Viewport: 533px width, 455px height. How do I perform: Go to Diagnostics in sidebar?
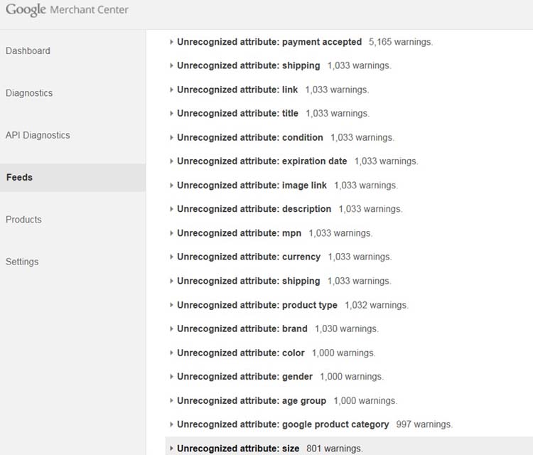point(29,93)
